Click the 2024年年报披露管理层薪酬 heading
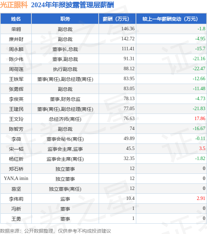This screenshot has height=234, width=207. click(72, 5)
